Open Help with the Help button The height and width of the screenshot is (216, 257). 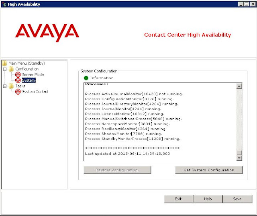click(x=208, y=199)
